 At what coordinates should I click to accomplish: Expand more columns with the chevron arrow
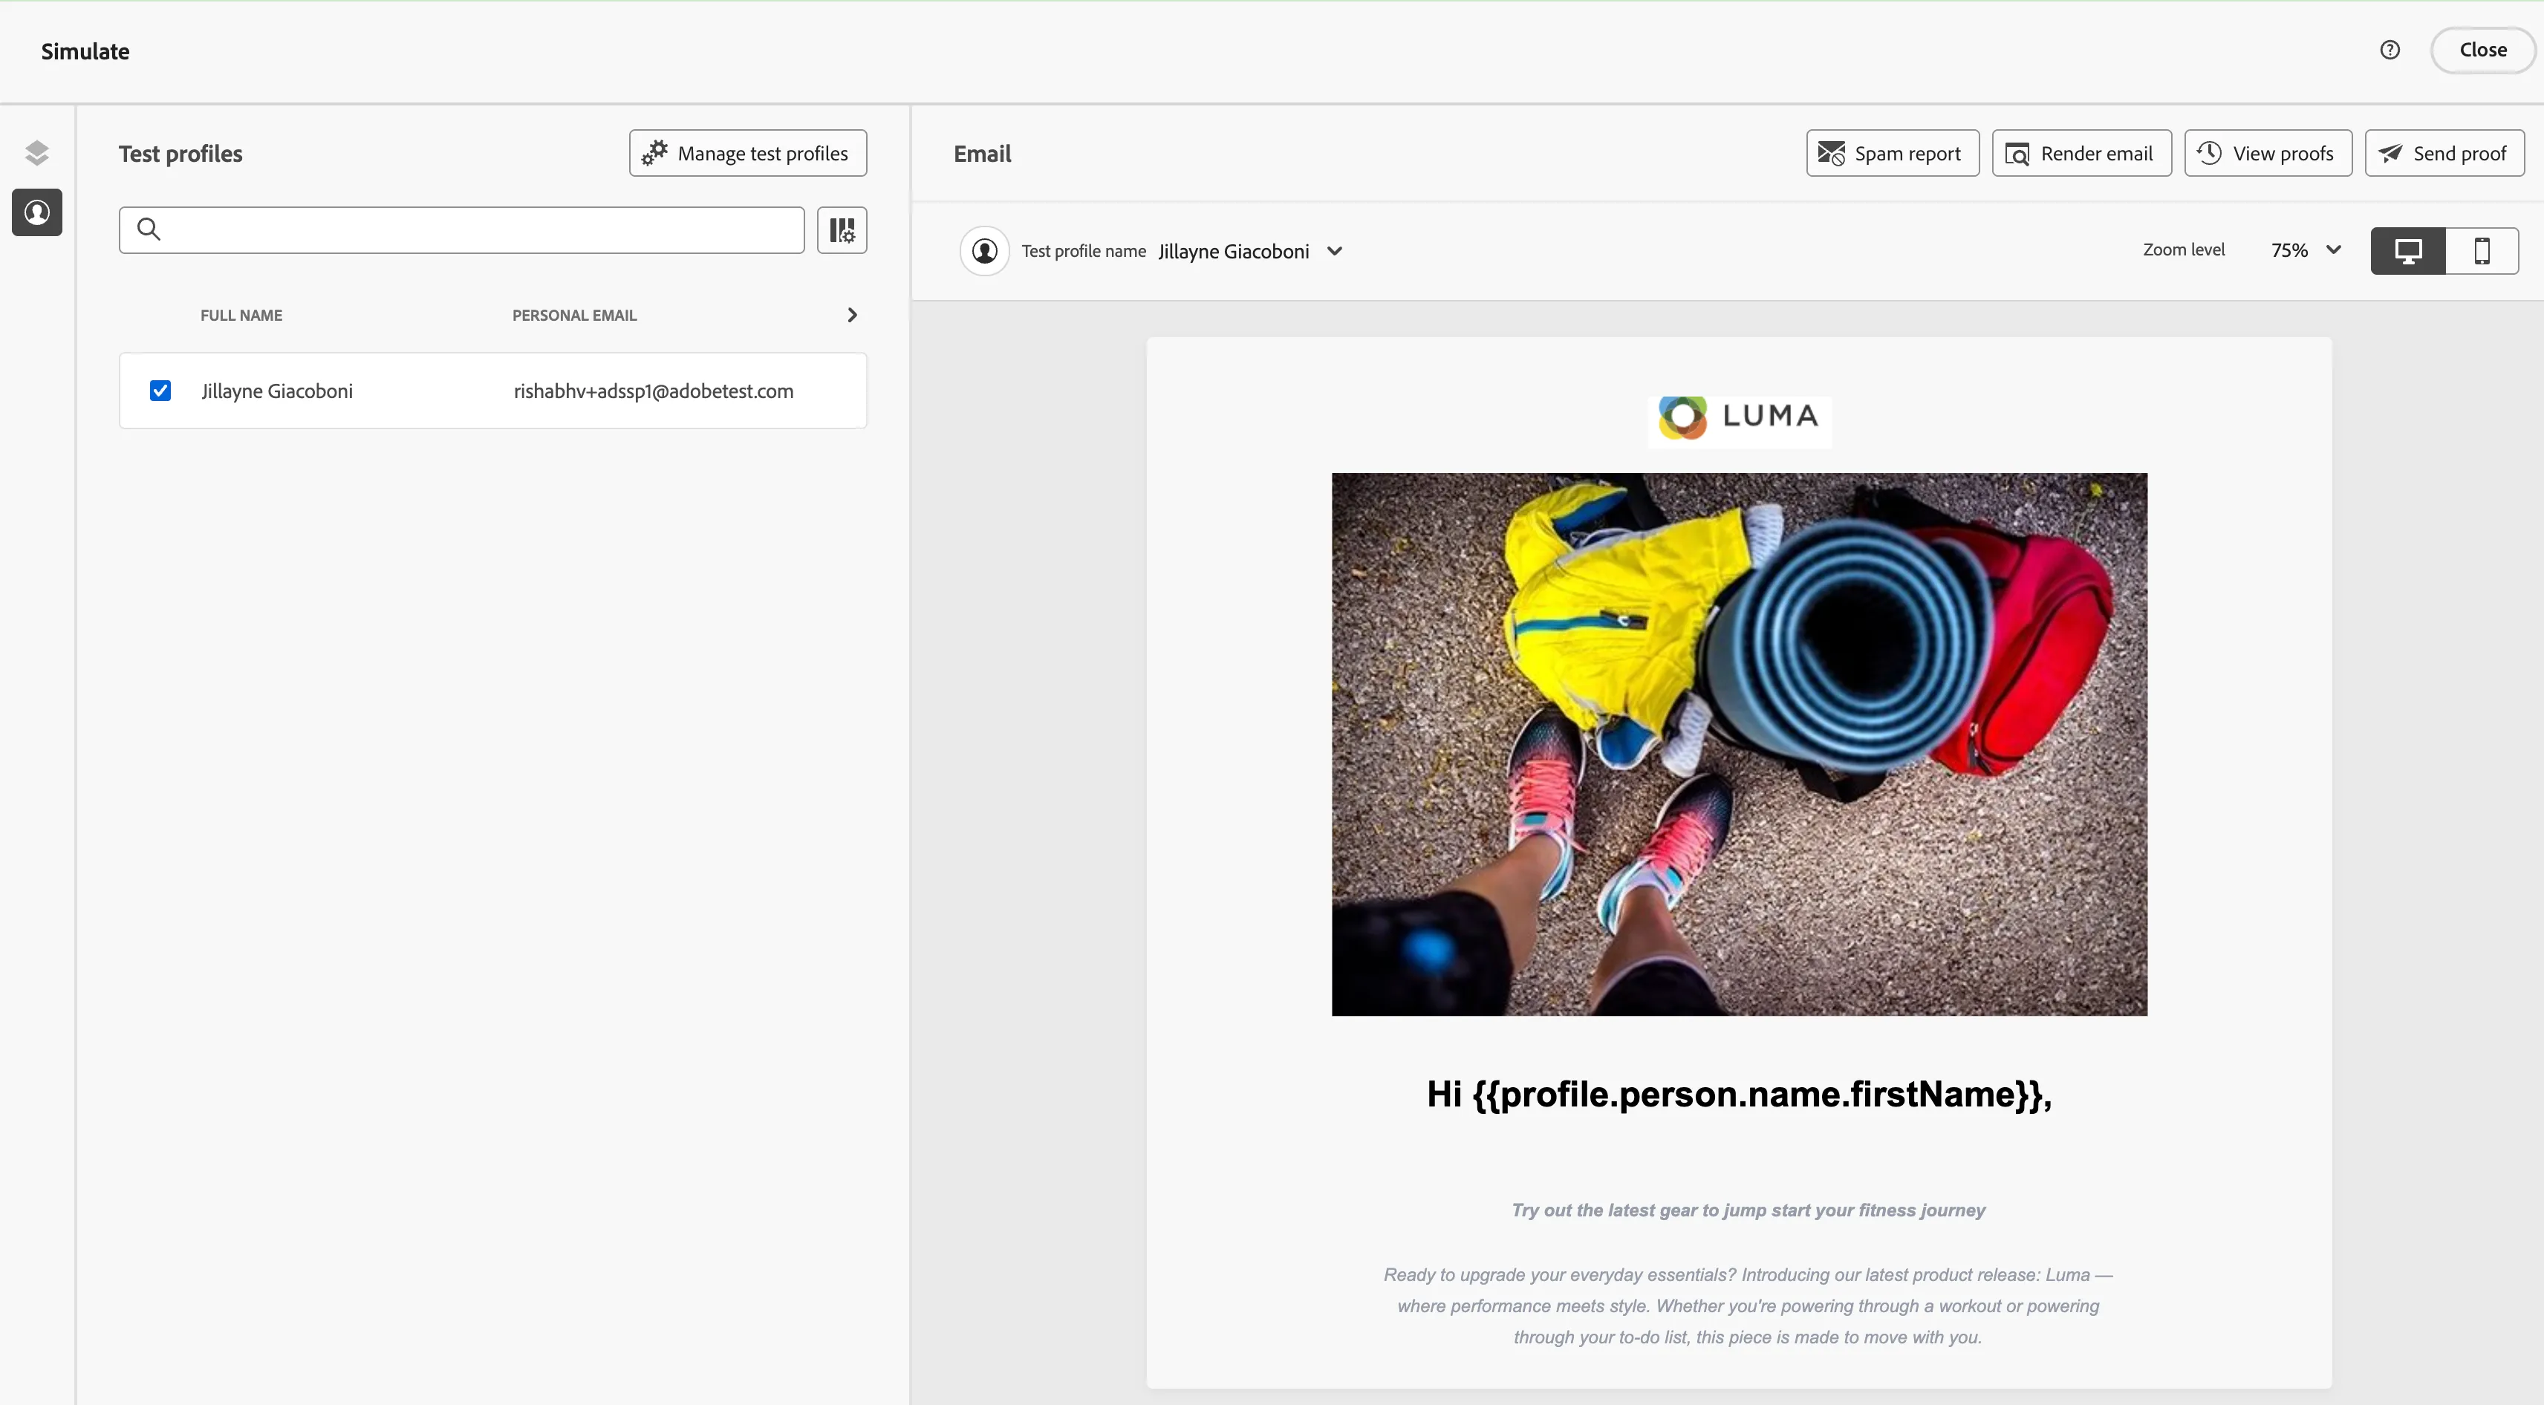pos(852,315)
